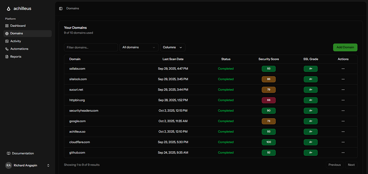The image size is (368, 174).
Task: Select the ssllabs.com domain name
Action: (x=77, y=69)
